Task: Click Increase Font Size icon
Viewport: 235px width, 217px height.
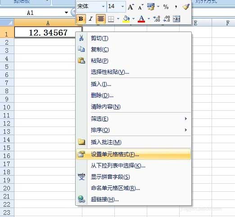Action: pyautogui.click(x=131, y=7)
